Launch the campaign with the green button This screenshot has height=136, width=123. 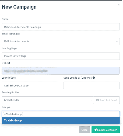click(x=106, y=130)
